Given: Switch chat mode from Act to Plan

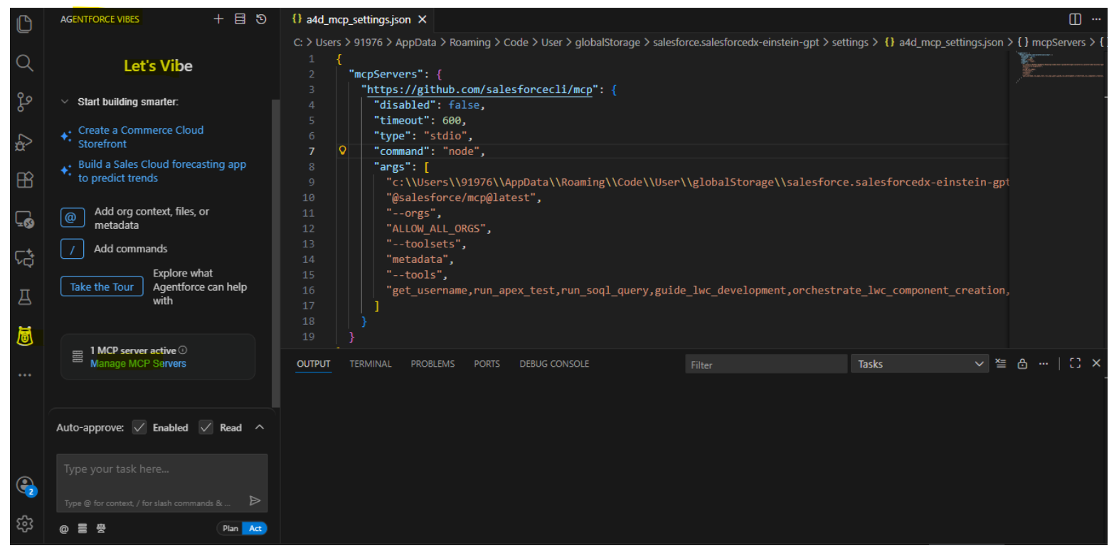Looking at the screenshot, I should (230, 528).
